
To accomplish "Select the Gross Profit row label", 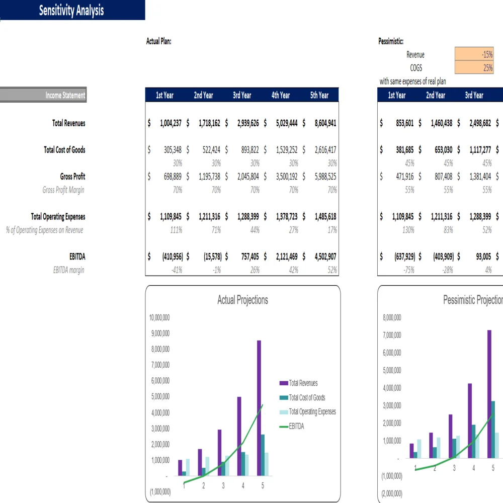I will [x=72, y=177].
